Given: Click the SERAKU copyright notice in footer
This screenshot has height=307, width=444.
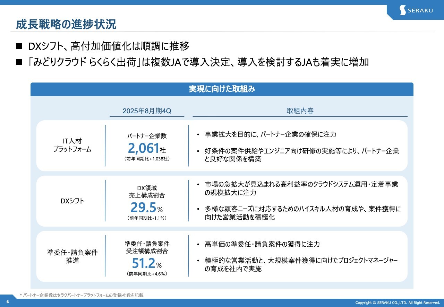Looking at the screenshot, I should (x=398, y=302).
